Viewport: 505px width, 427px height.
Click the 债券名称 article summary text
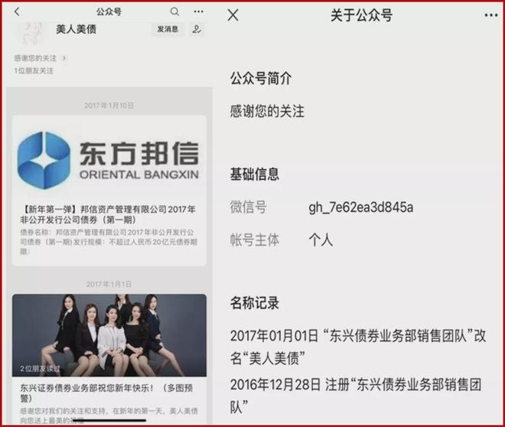point(109,242)
